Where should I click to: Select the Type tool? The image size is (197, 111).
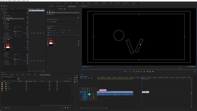click(77, 82)
